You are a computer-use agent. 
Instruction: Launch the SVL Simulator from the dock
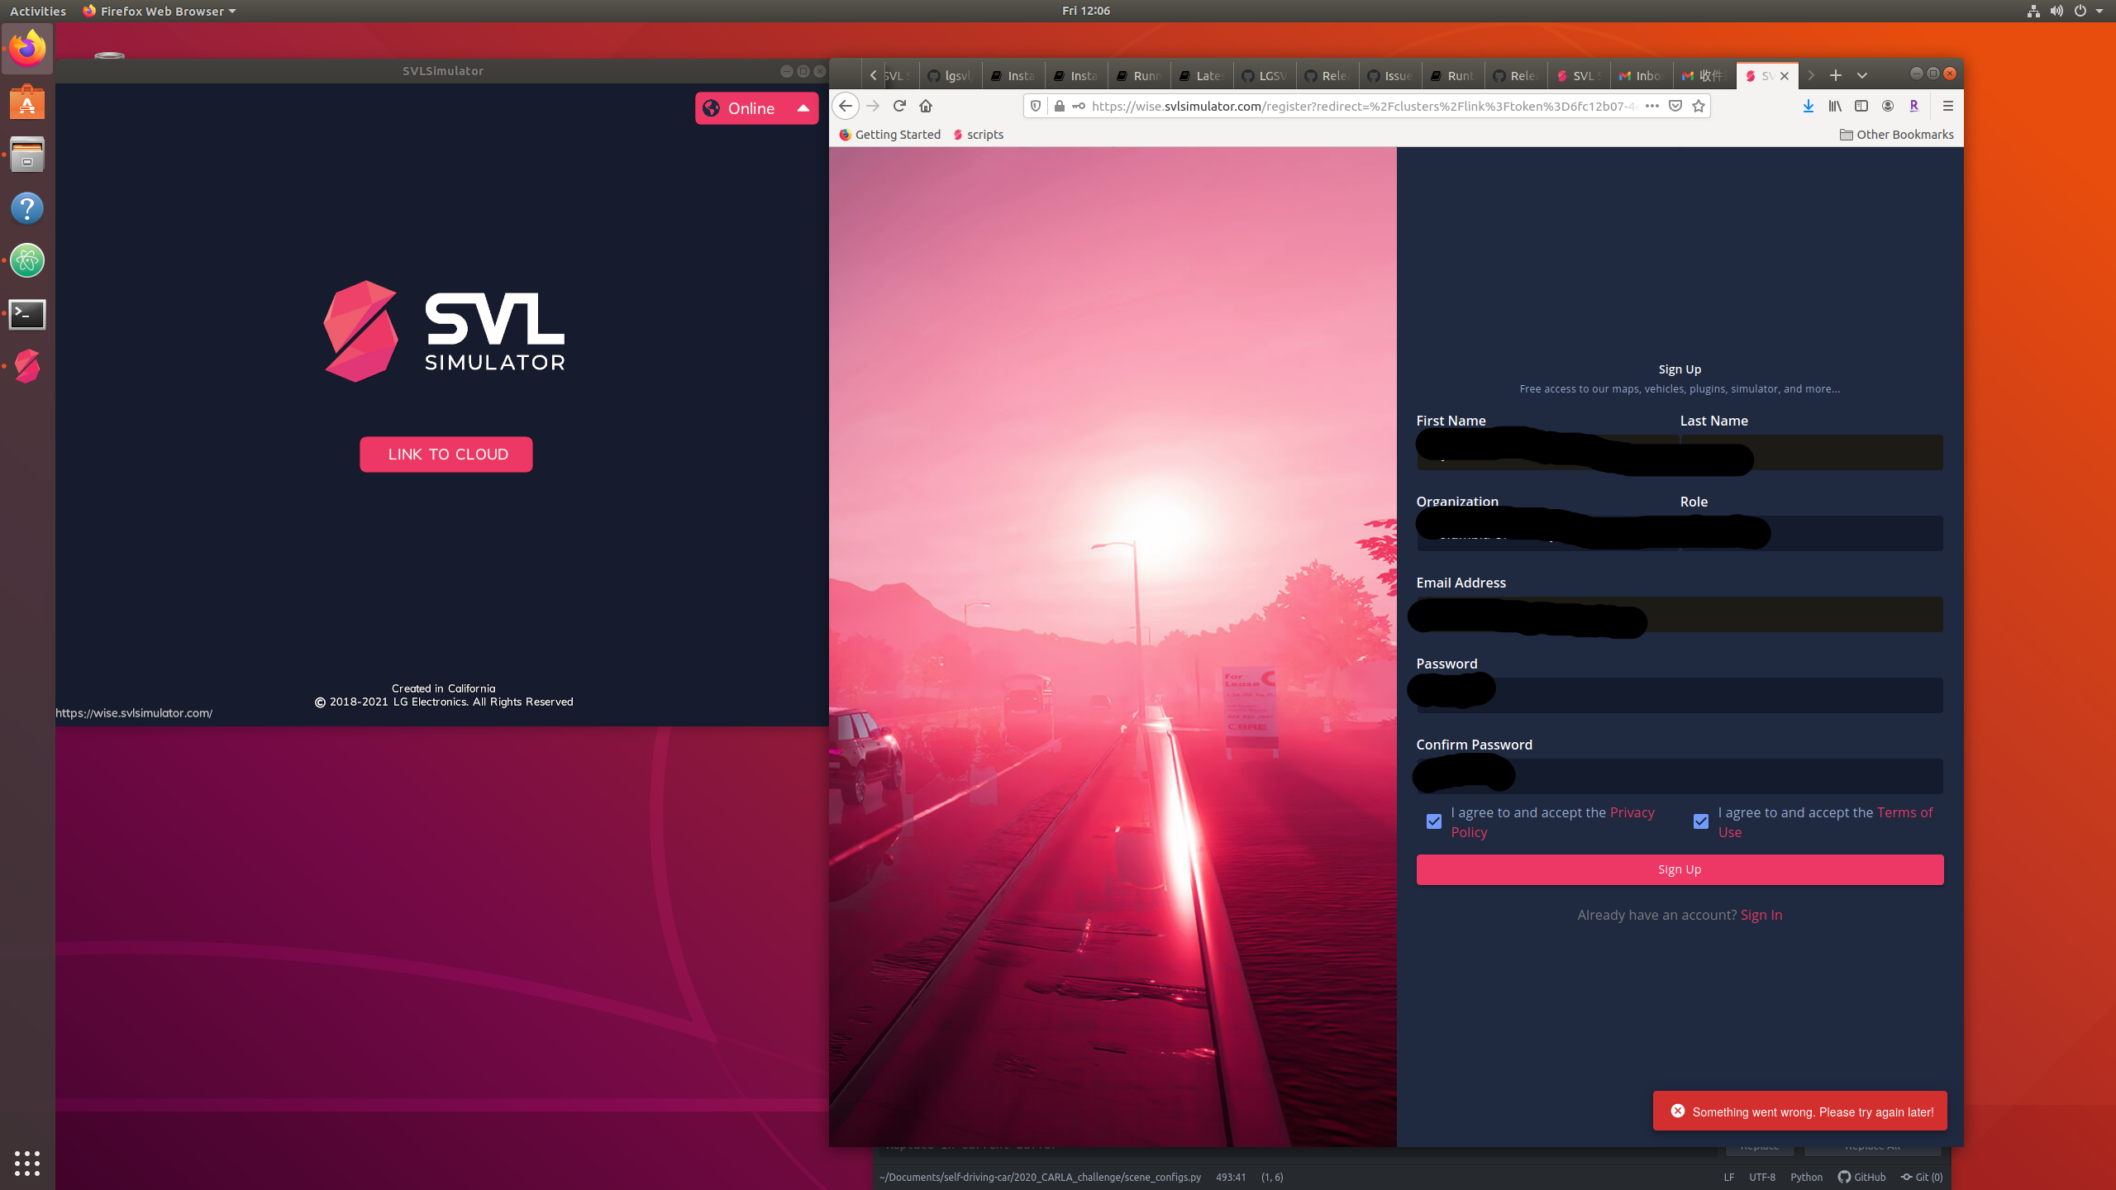point(27,366)
